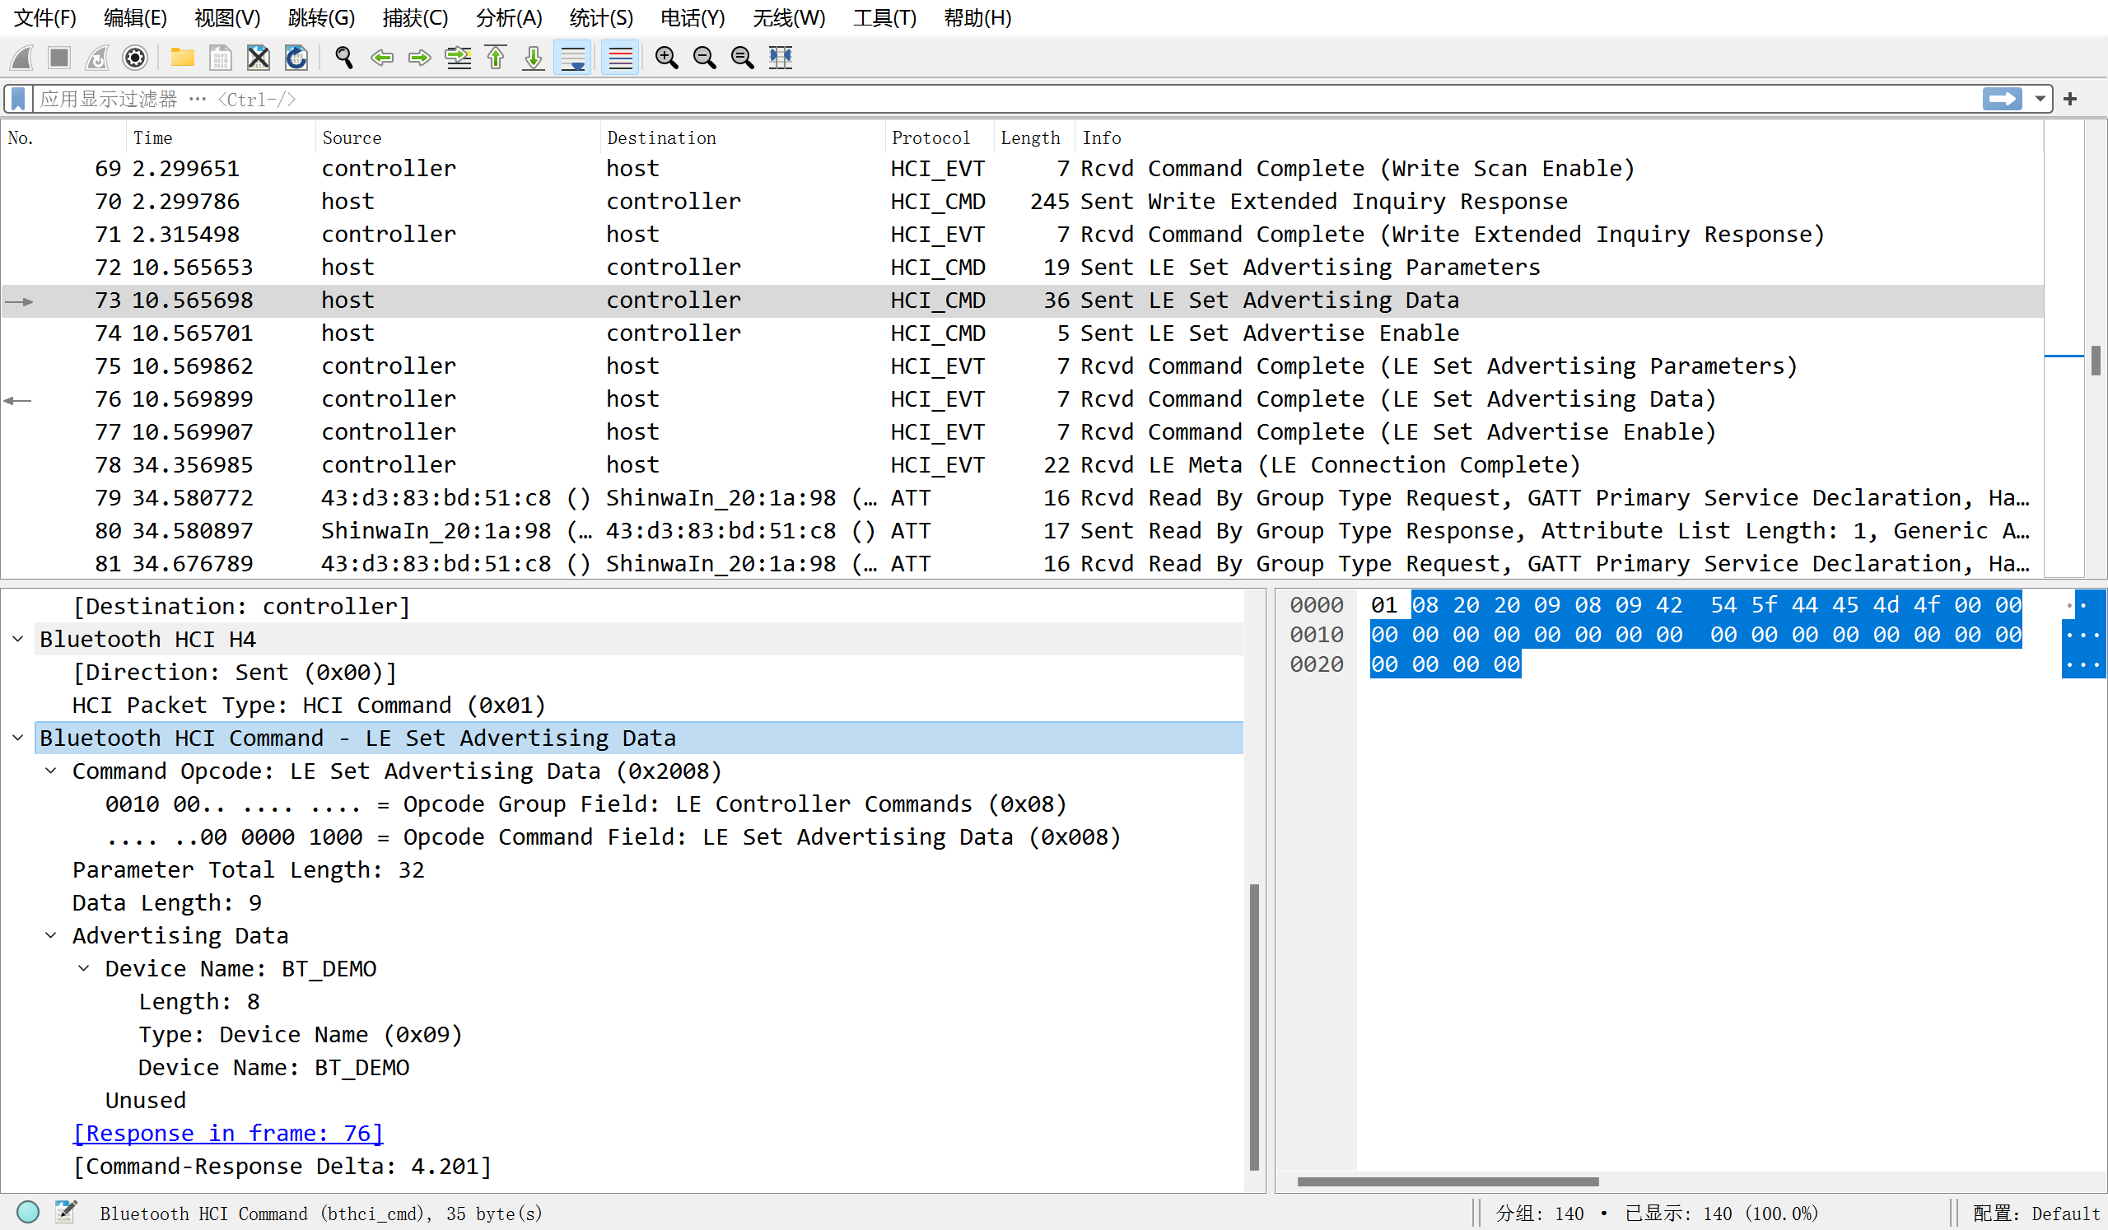Select packet 70 Write Extended Inquiry Response
The image size is (2108, 1230).
coord(1021,201)
